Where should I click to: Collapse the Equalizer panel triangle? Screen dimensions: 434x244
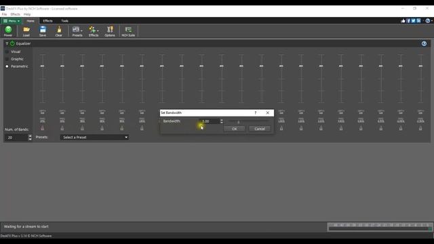pos(7,43)
